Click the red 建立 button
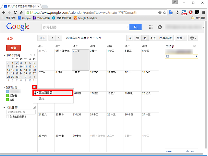 click(13, 48)
